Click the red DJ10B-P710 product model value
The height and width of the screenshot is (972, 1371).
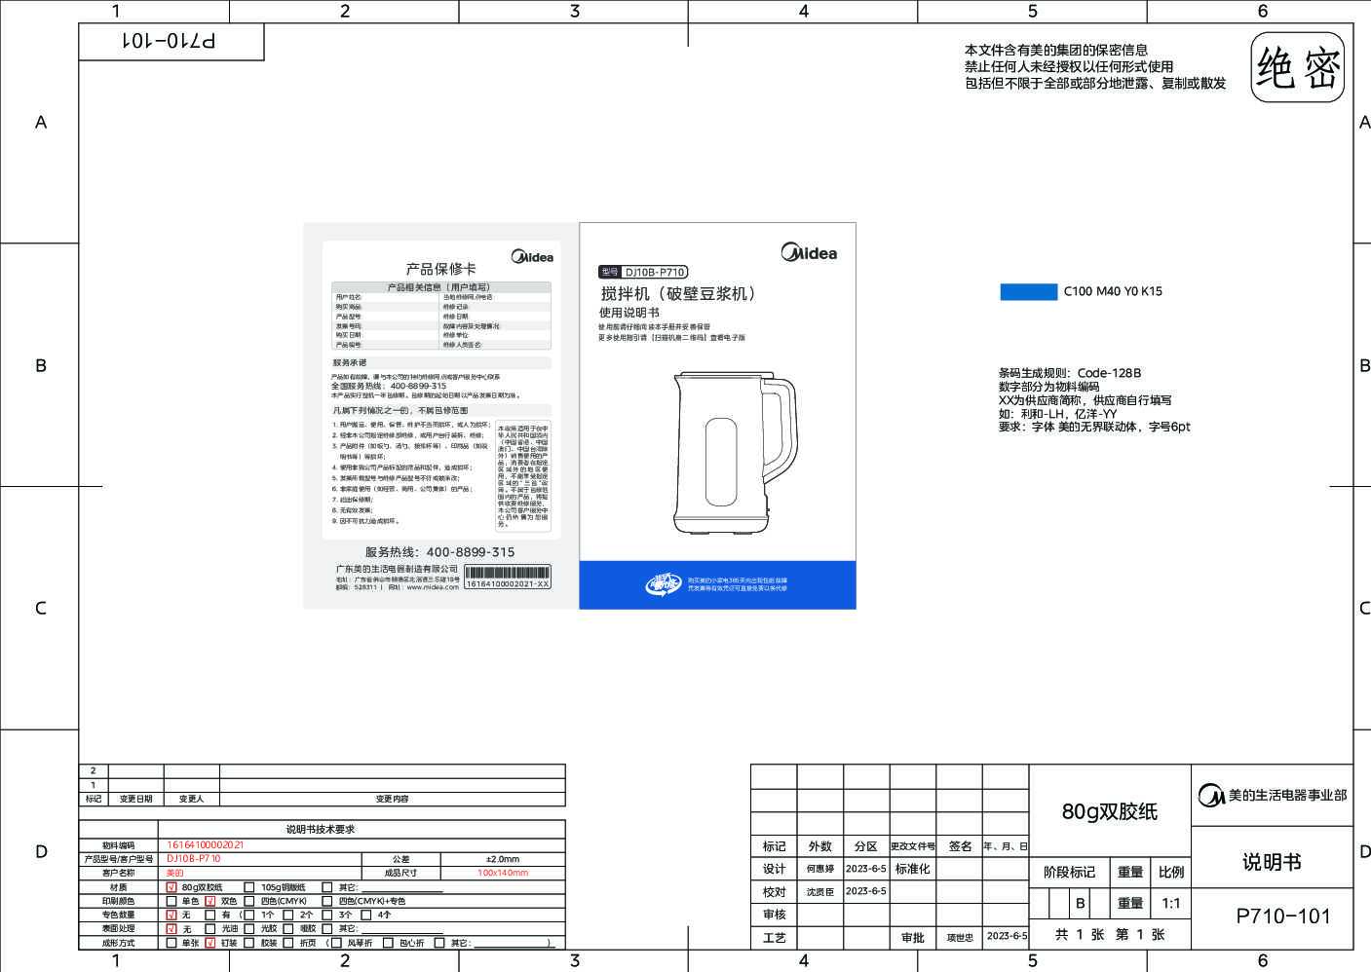[x=194, y=859]
